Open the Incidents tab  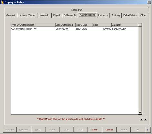click(103, 15)
